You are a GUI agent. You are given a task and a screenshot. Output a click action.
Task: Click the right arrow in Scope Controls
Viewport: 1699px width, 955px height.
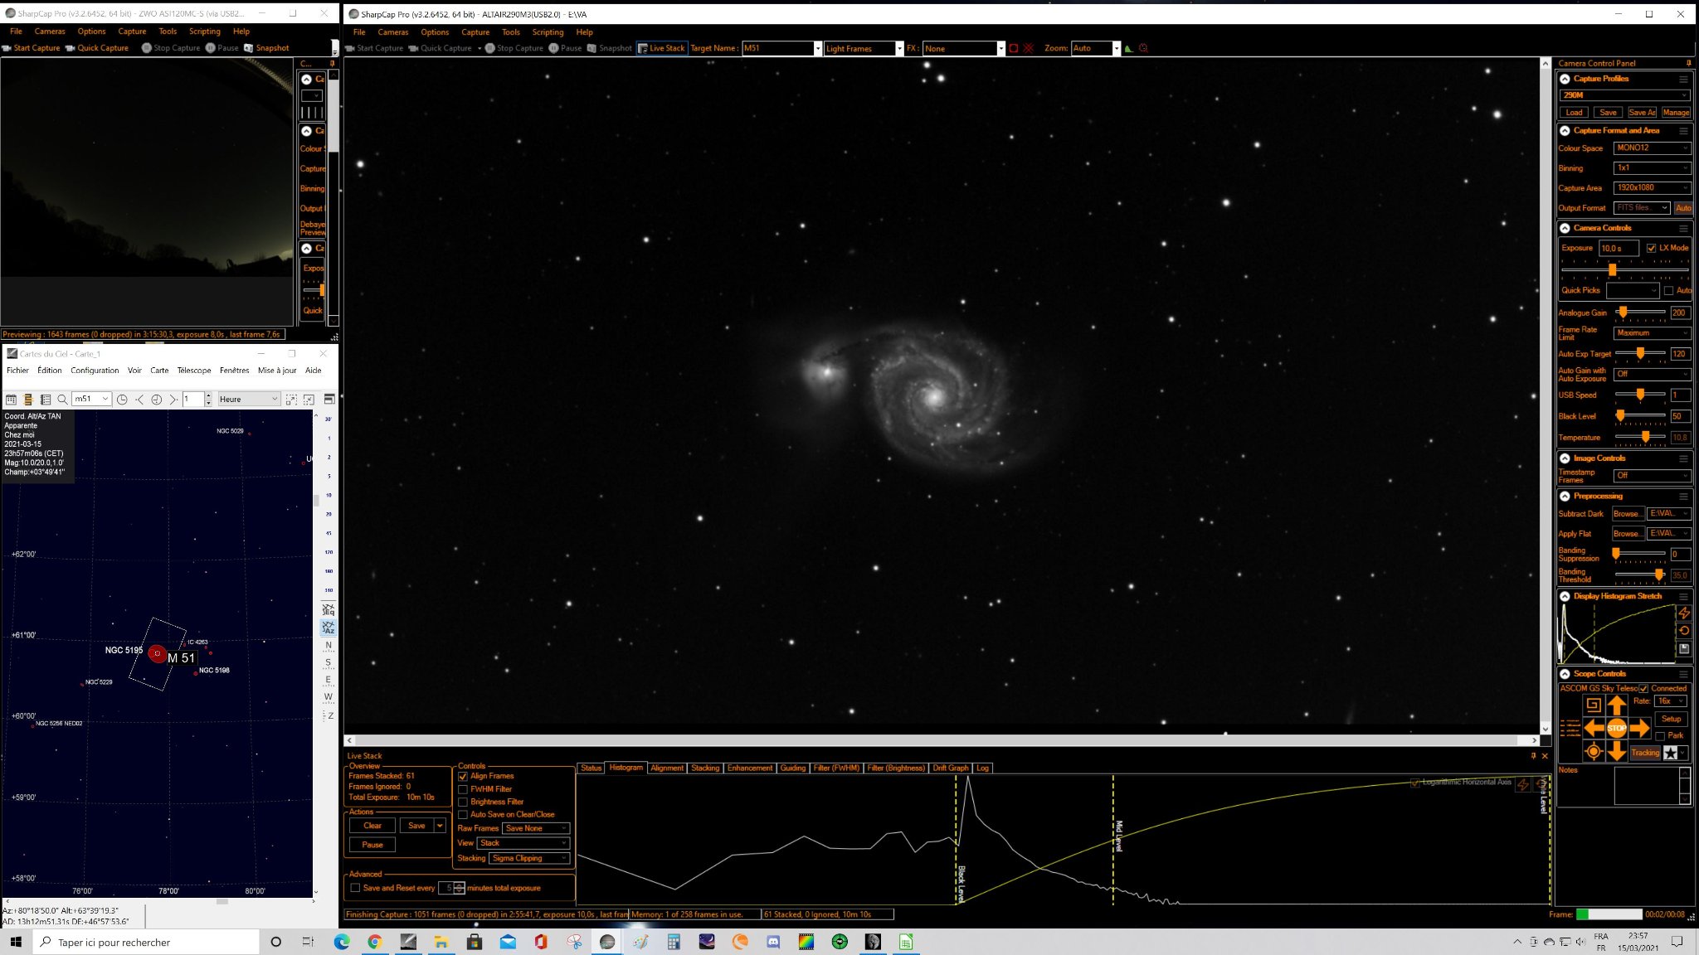1640,729
